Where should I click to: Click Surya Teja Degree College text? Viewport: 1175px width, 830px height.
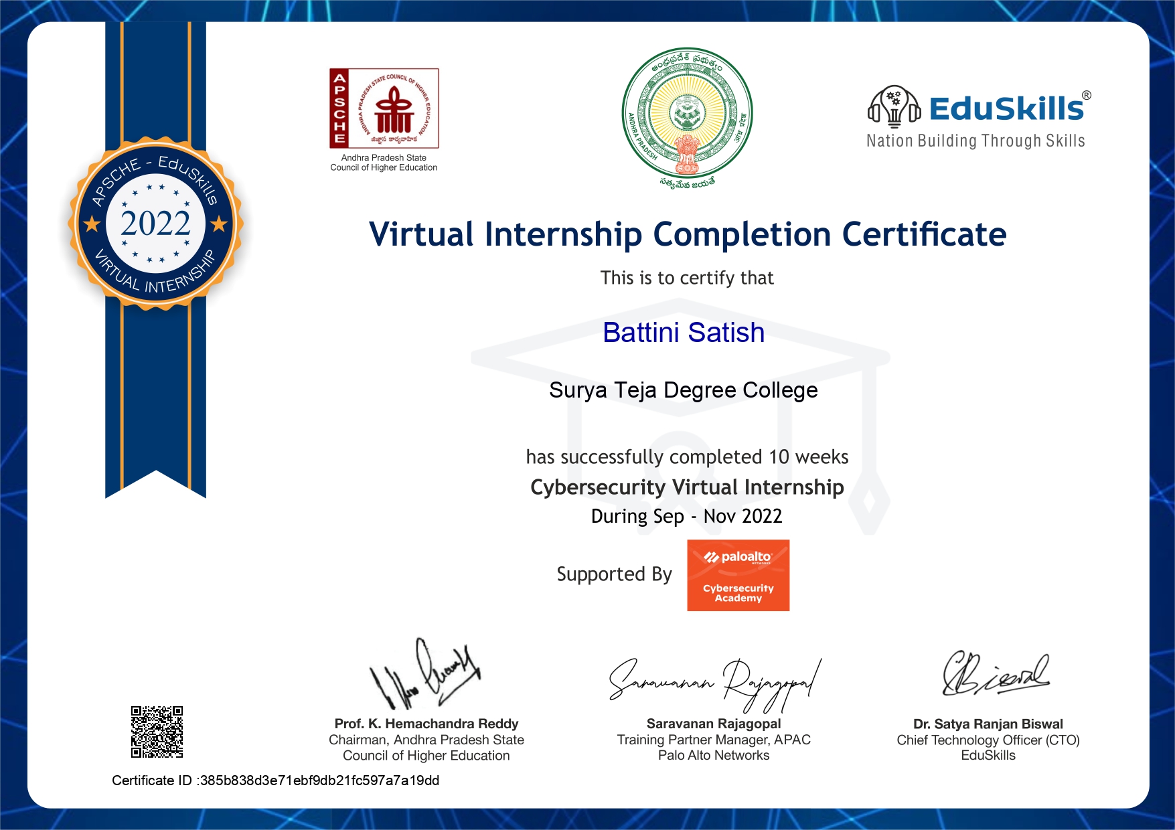point(683,390)
